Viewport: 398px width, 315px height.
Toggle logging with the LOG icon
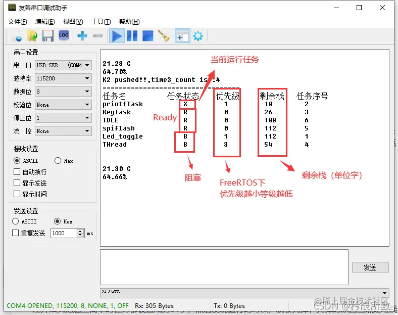click(x=64, y=35)
